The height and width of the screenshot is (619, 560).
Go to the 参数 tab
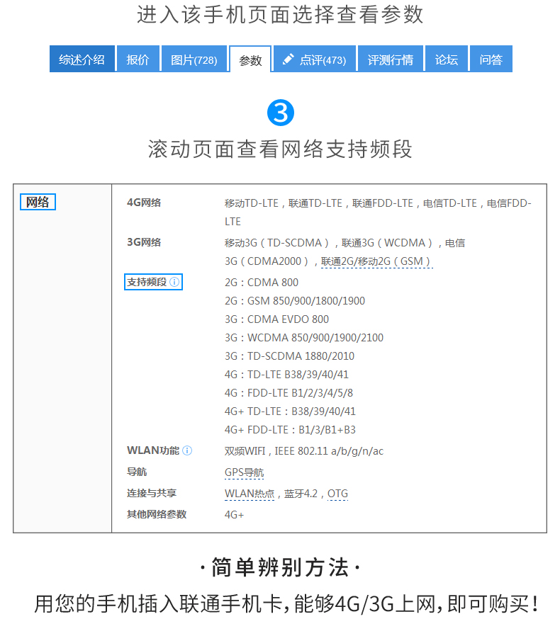[x=250, y=60]
